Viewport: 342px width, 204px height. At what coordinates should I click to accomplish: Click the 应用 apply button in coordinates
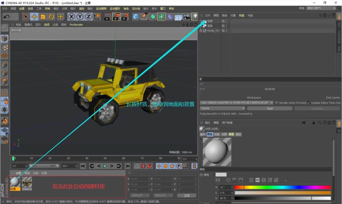(x=187, y=195)
